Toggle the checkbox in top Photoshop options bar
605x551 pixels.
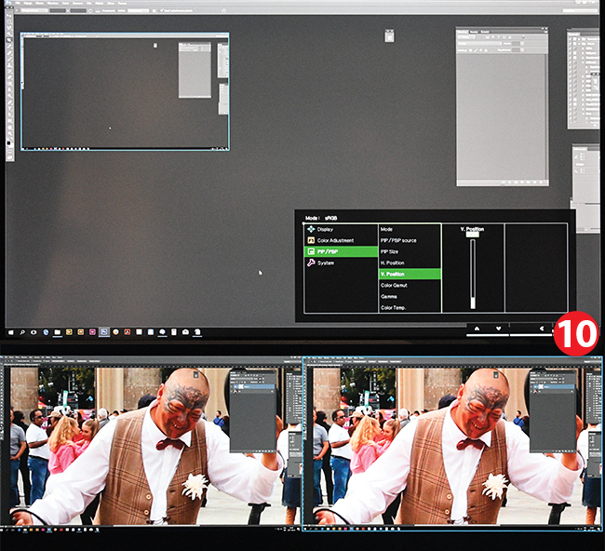click(x=161, y=11)
